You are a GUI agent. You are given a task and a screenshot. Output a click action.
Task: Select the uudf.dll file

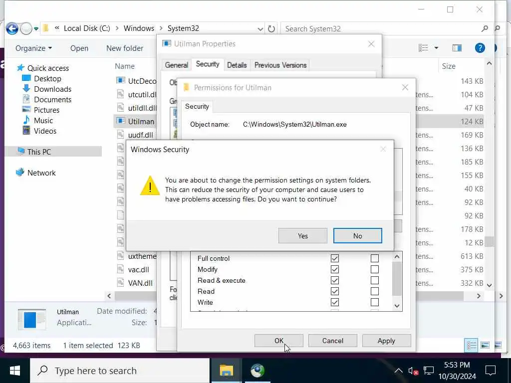(x=135, y=135)
